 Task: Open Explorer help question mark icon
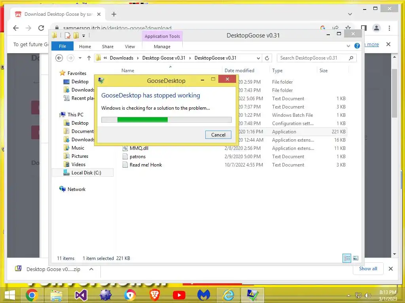(357, 46)
